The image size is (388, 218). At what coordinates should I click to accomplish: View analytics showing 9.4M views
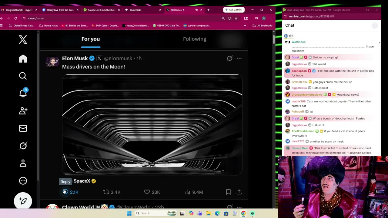(194, 192)
